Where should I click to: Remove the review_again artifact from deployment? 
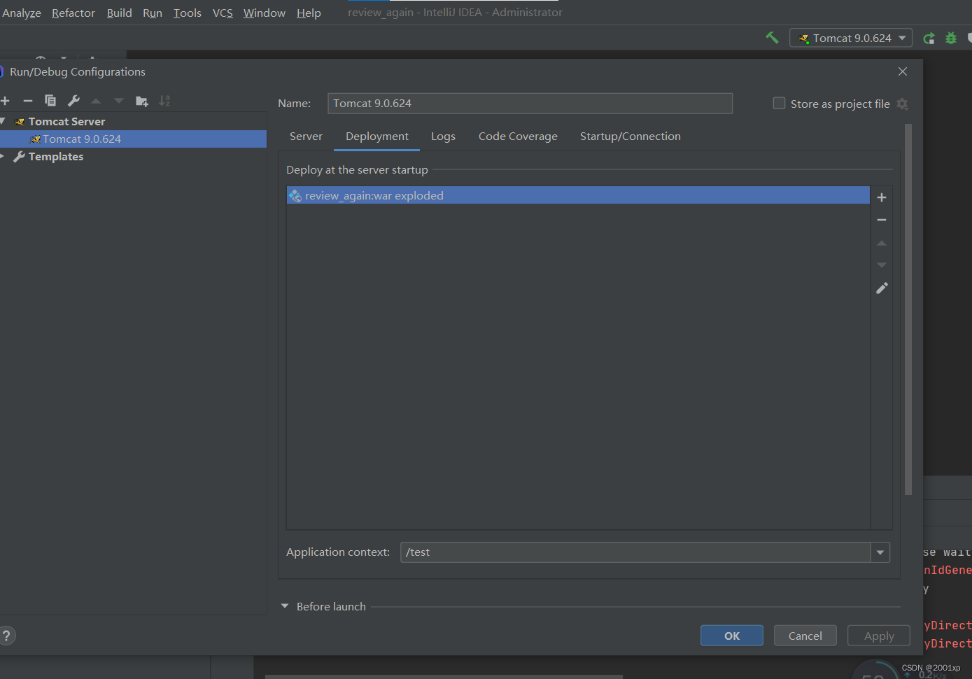882,220
